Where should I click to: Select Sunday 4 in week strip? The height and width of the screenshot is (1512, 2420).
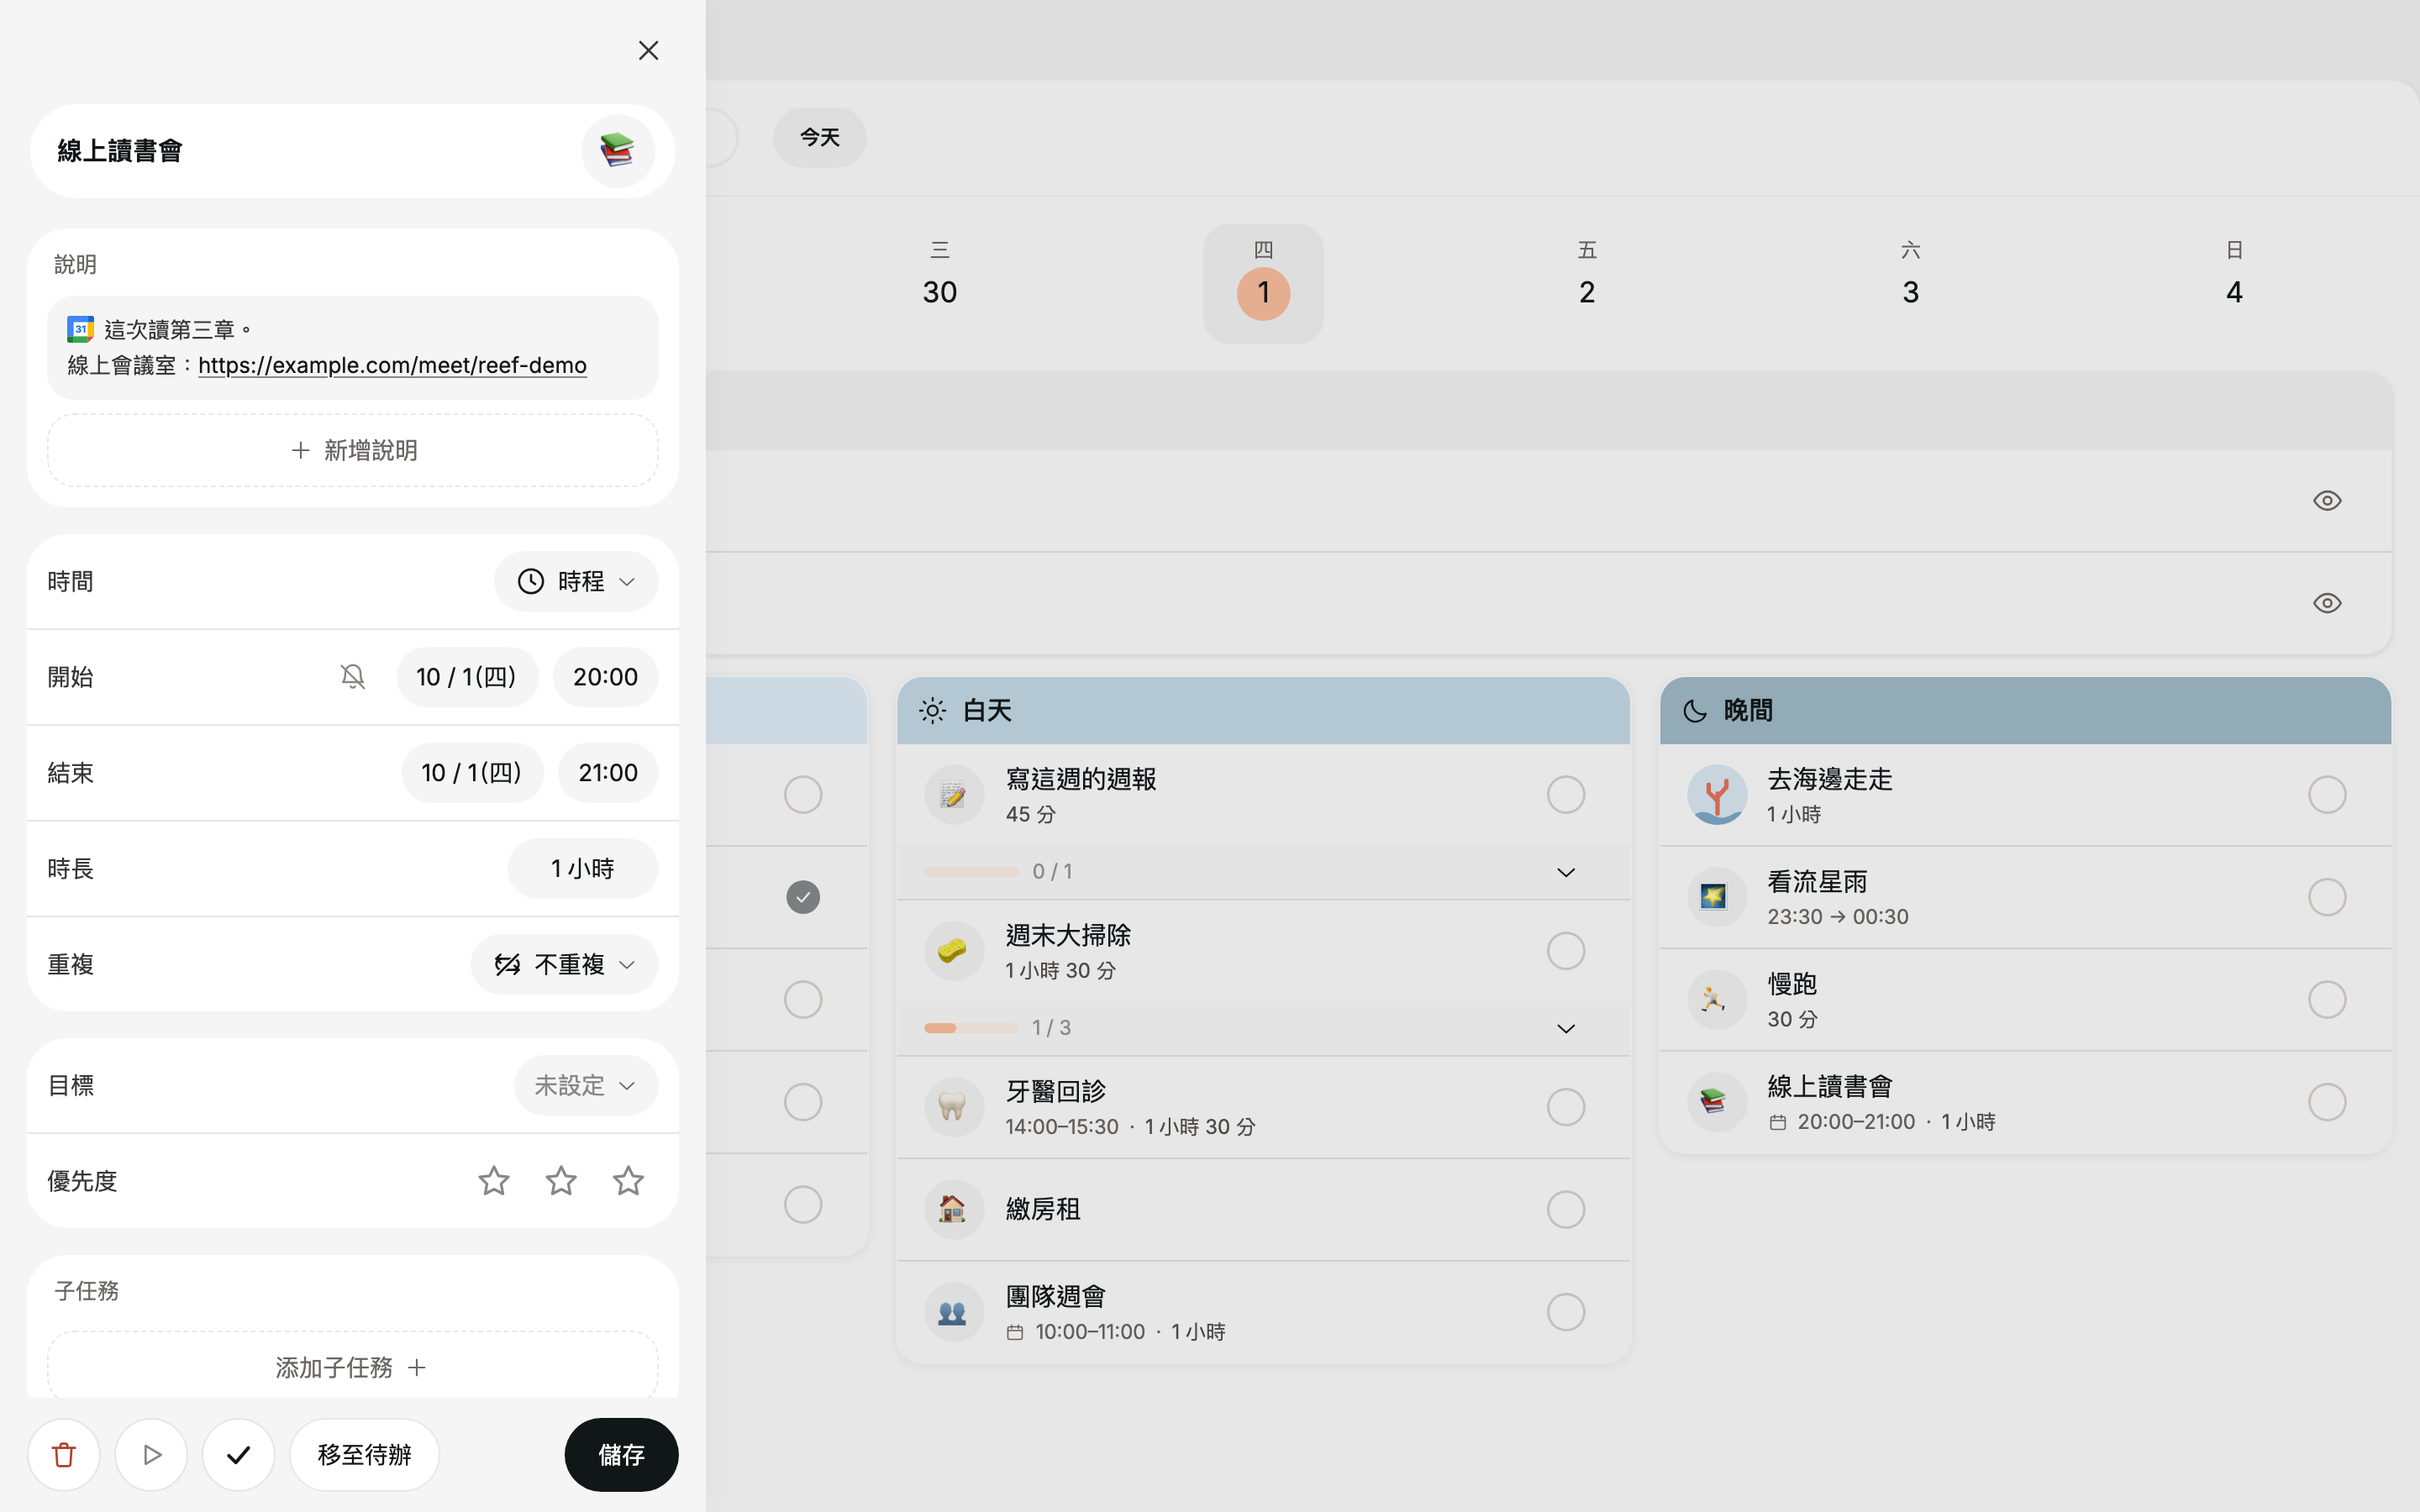[x=2234, y=283]
